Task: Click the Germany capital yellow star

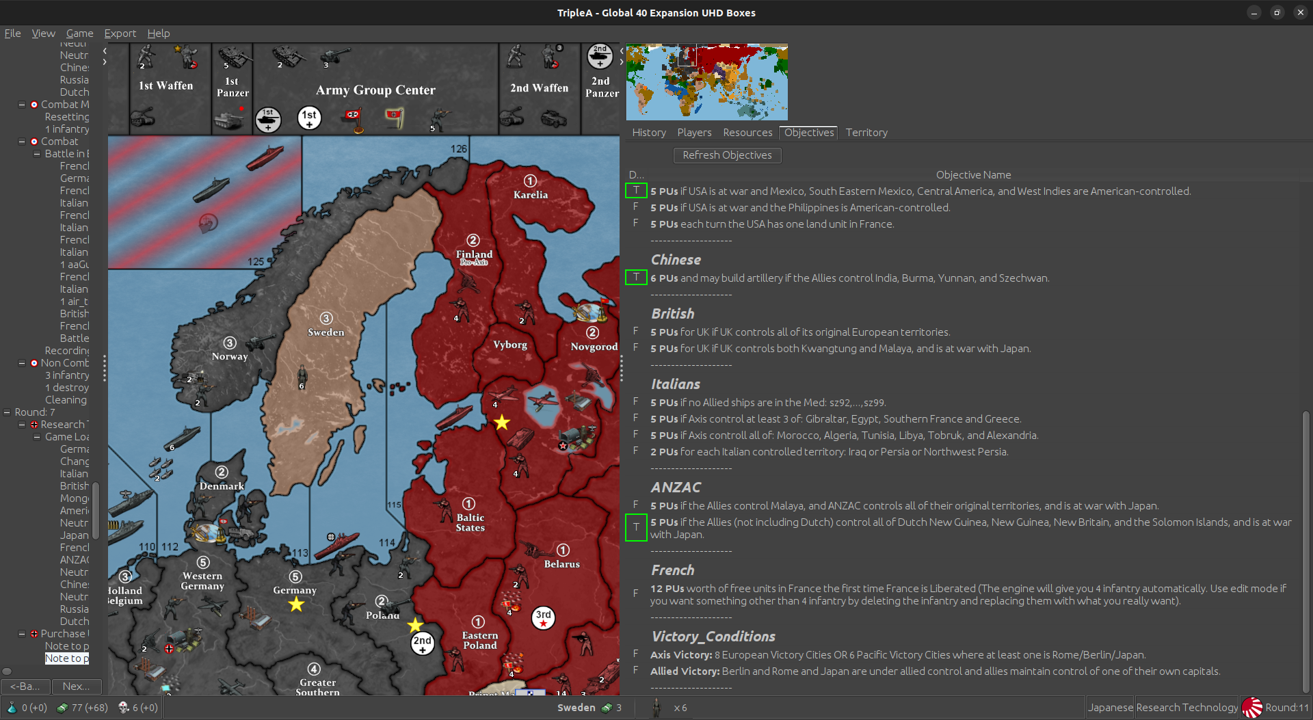Action: [x=296, y=604]
